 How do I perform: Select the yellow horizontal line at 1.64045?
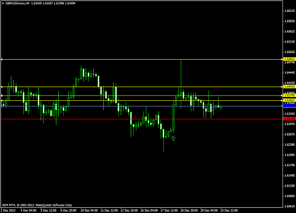coord(142,87)
